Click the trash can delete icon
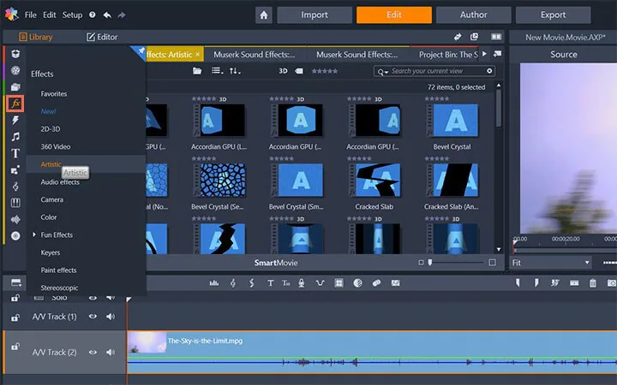This screenshot has height=385, width=617. click(593, 283)
